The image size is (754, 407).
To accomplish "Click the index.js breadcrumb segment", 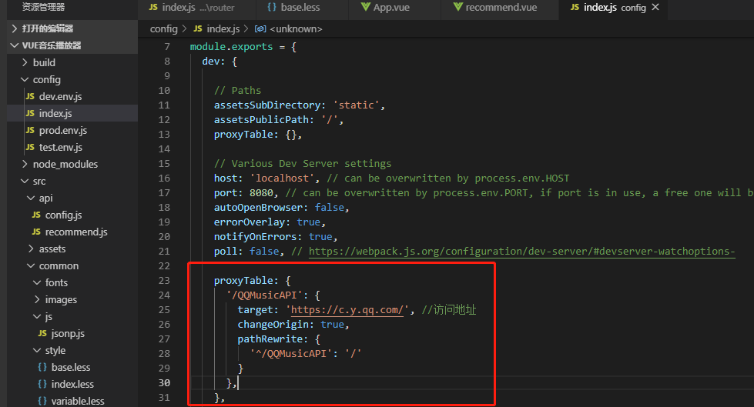I will point(223,28).
